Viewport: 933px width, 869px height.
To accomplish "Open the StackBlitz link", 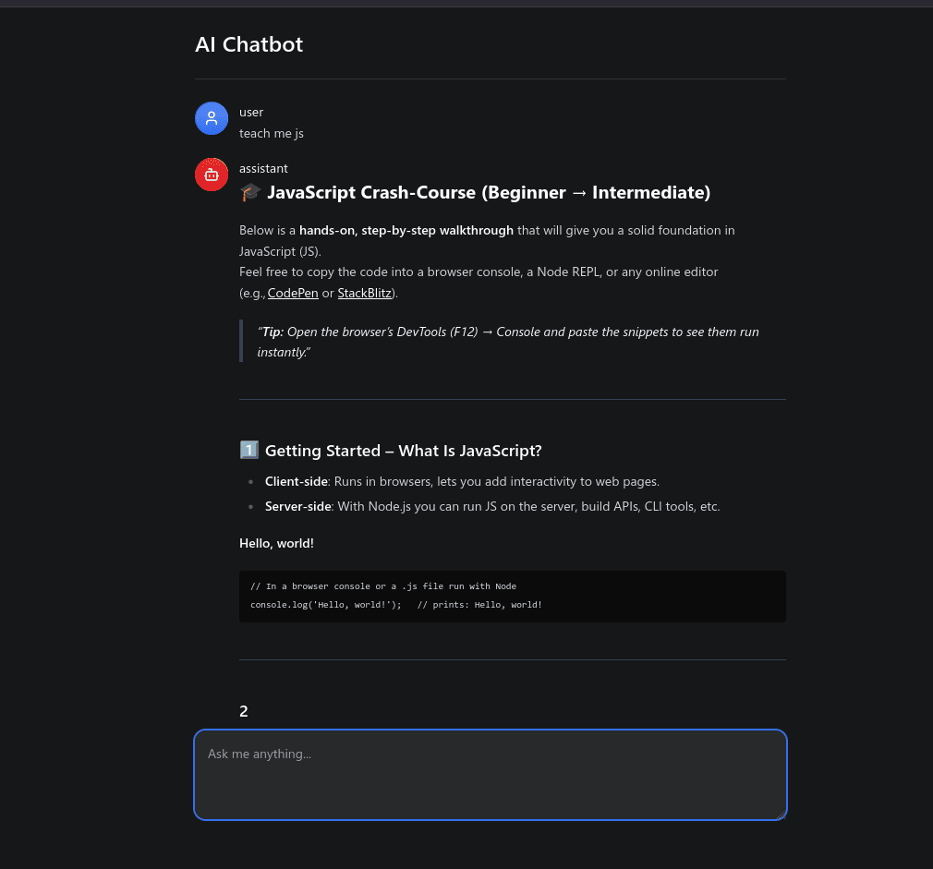I will click(365, 294).
